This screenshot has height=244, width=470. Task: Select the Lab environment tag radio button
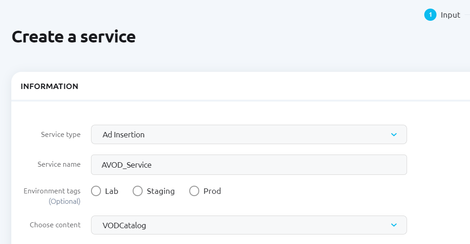coord(96,191)
